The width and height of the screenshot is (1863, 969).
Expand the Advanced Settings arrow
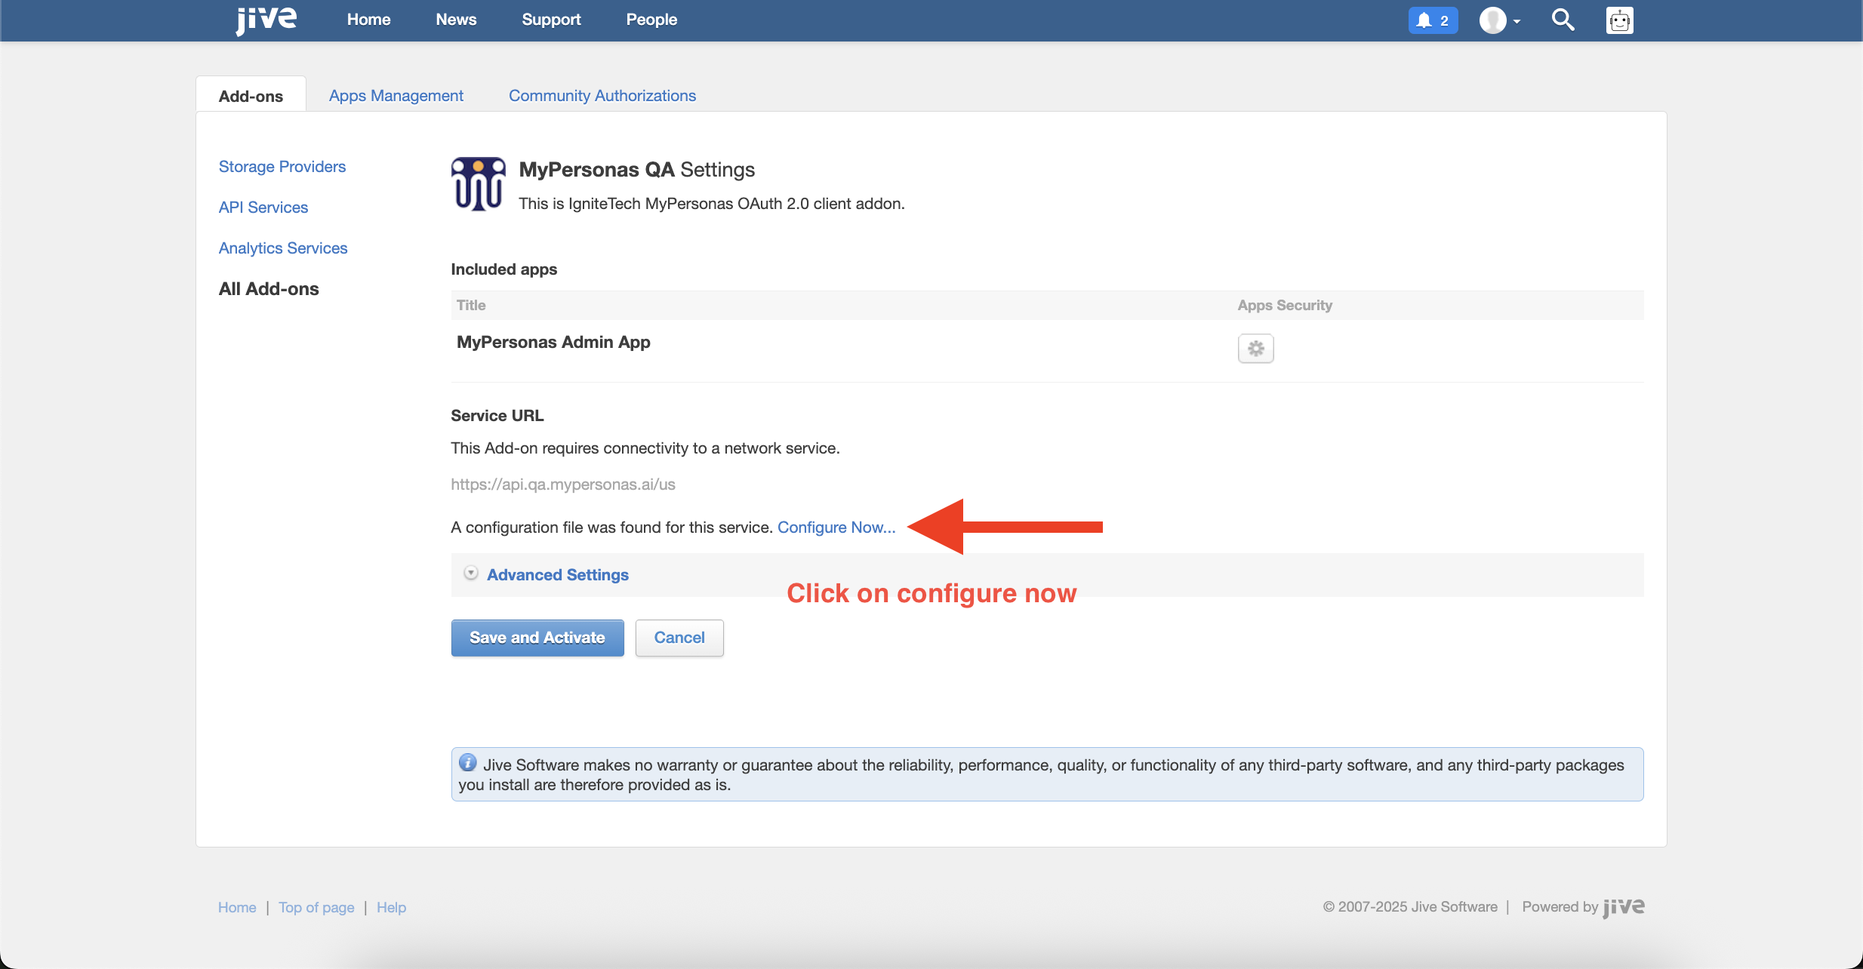(x=471, y=574)
